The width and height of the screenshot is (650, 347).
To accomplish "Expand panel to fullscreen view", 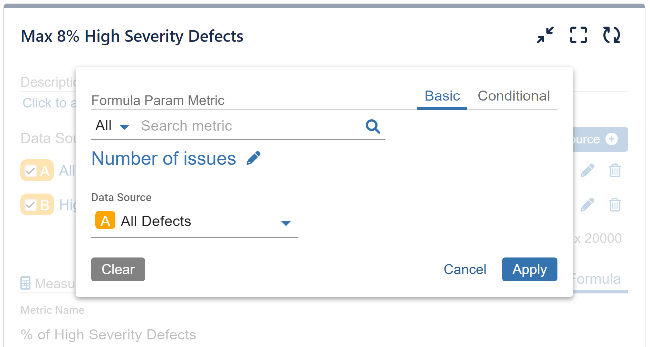I will point(578,35).
